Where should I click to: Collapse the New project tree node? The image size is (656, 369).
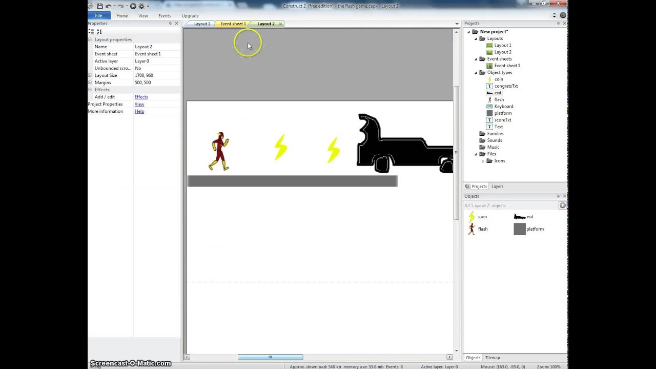(468, 32)
